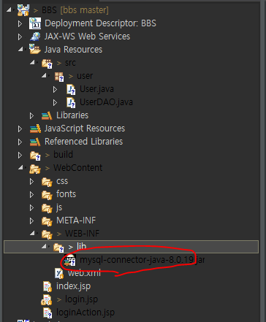Screen dimensions: 266x322
Task: Expand the META-INF folder arrow
Action: (31, 221)
